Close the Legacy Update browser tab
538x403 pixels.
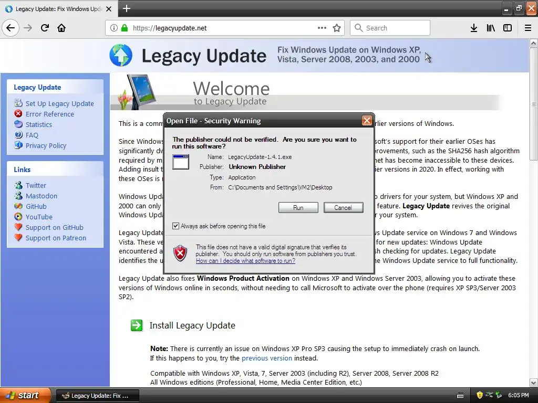[x=109, y=9]
